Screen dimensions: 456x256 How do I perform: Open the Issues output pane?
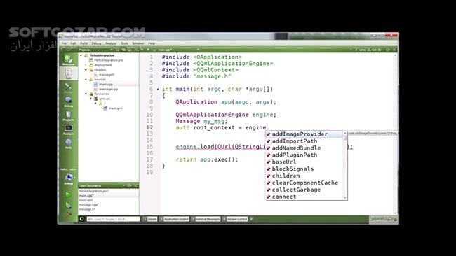click(151, 219)
